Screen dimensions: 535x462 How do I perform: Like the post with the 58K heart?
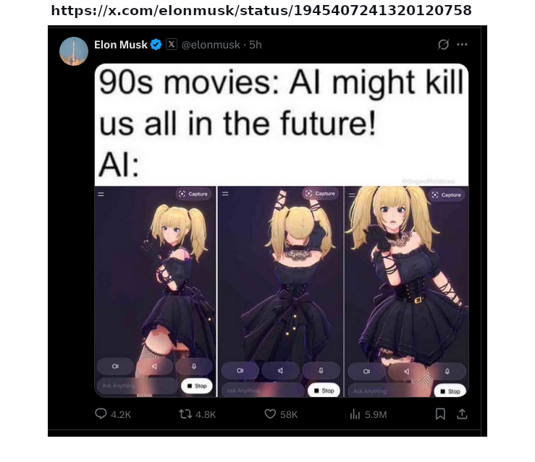[x=270, y=414]
